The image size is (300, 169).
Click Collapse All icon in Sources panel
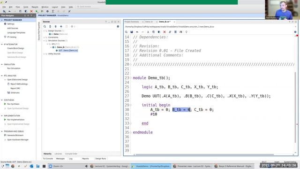(x=50, y=26)
